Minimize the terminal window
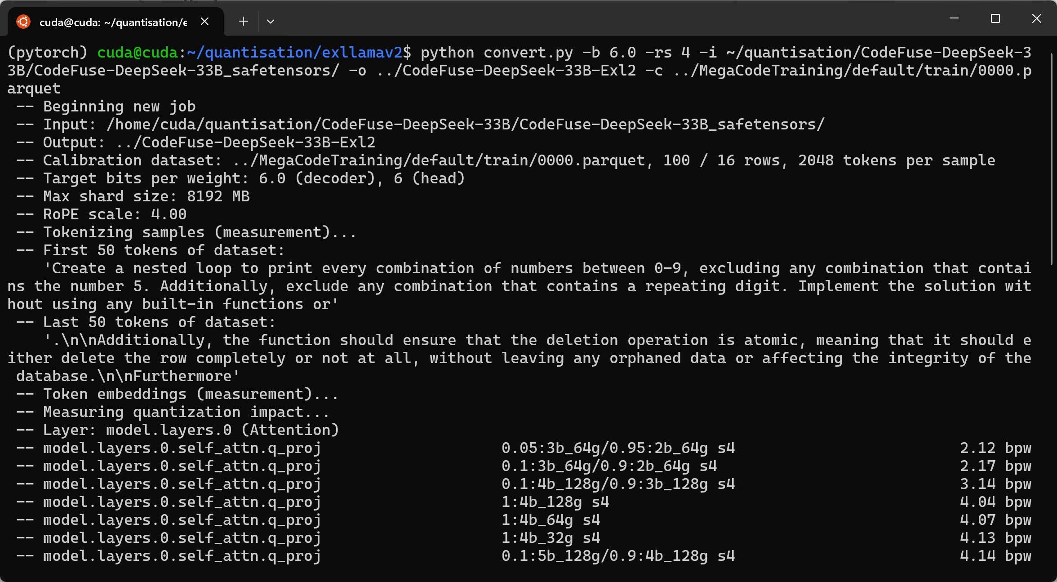Viewport: 1057px width, 582px height. tap(954, 18)
